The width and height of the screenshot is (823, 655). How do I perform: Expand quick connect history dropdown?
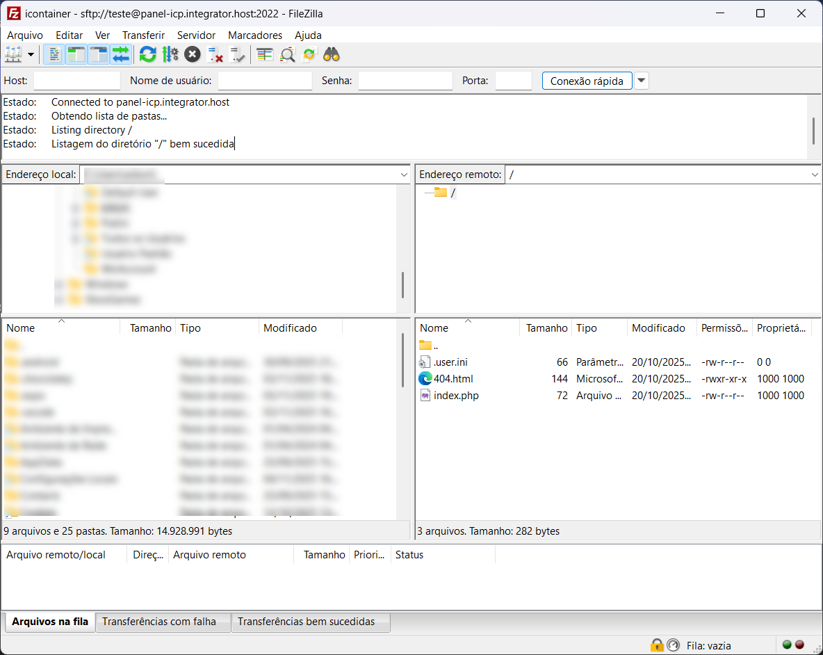pyautogui.click(x=642, y=81)
